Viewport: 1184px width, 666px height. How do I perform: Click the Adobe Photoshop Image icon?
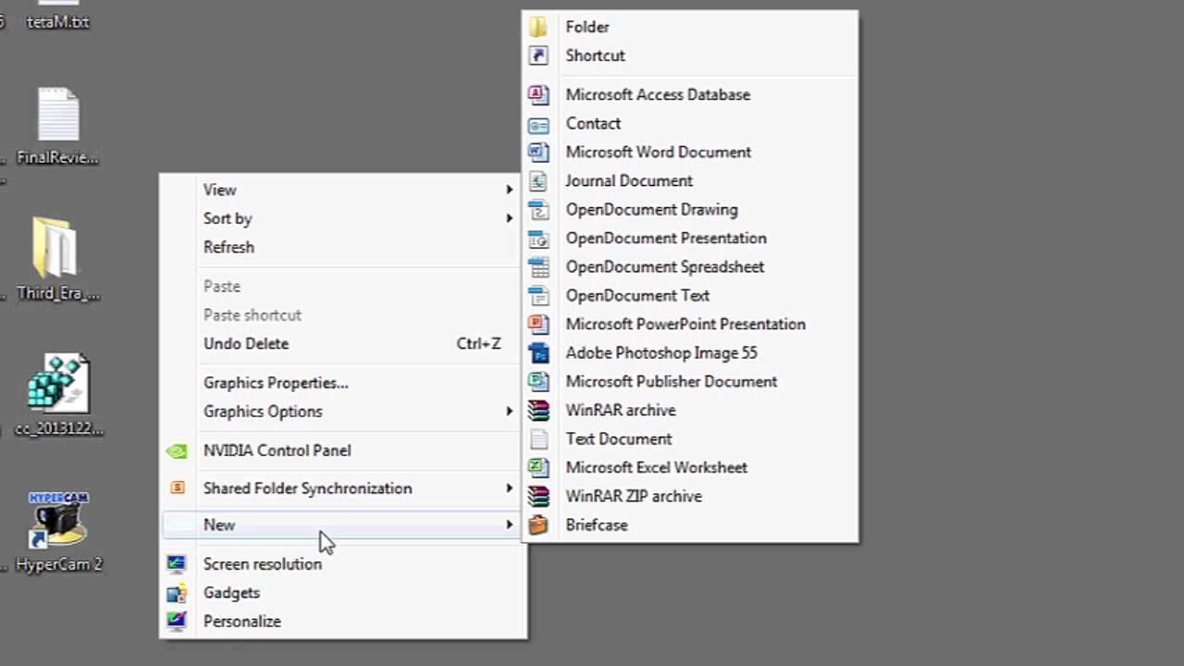pyautogui.click(x=538, y=352)
